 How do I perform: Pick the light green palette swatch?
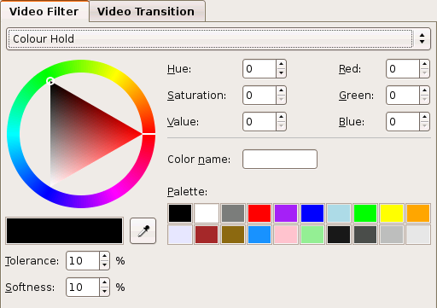(x=312, y=235)
